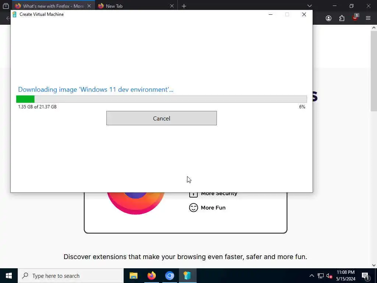
Task: Click Firefox back navigation arrow
Action: click(x=8, y=18)
